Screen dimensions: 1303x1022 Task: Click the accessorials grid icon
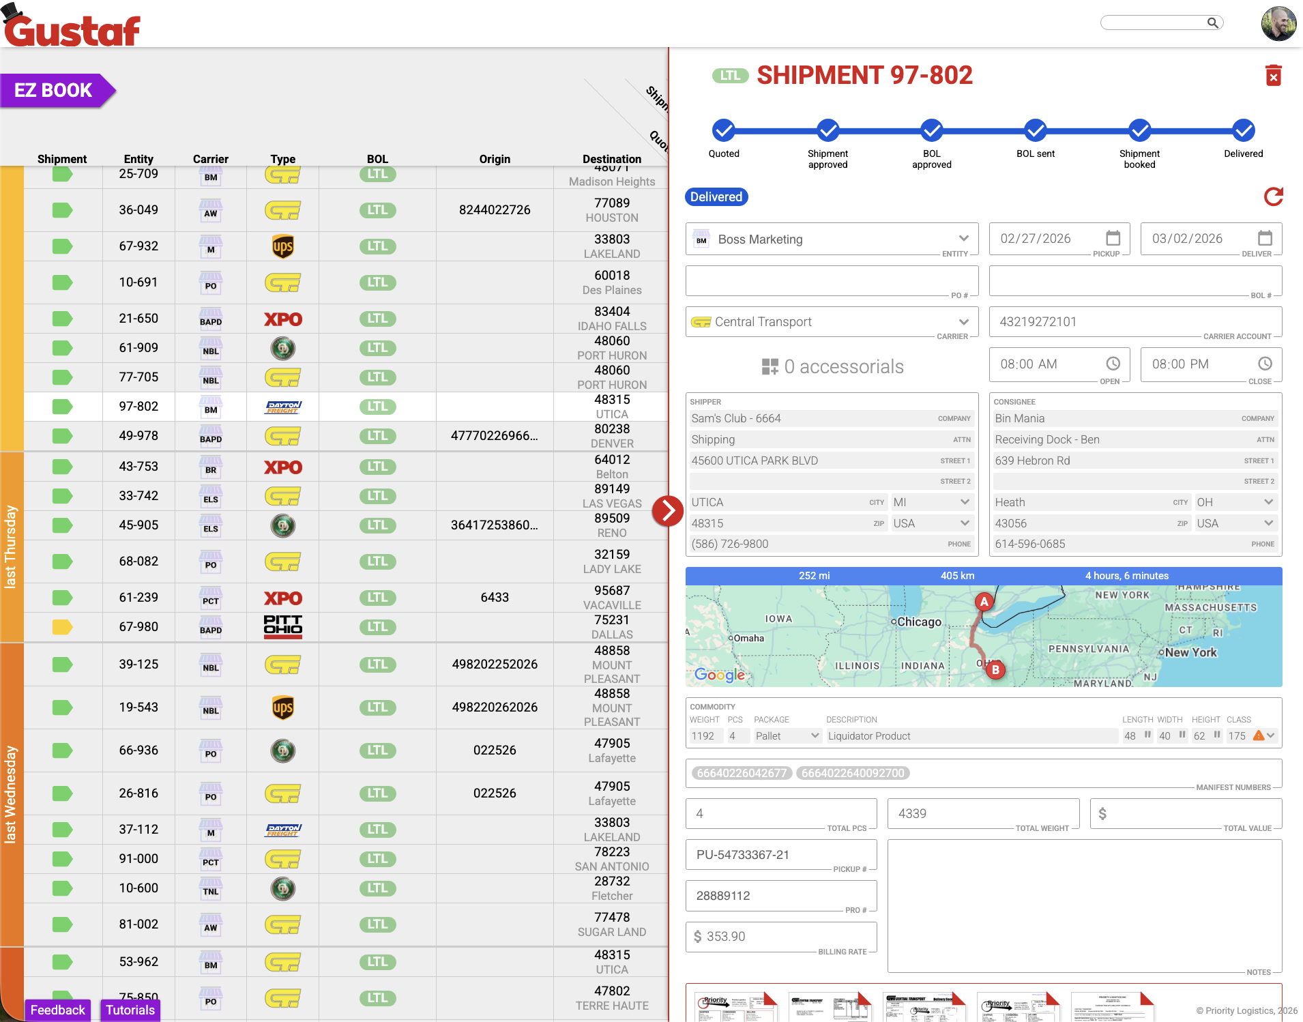[770, 367]
